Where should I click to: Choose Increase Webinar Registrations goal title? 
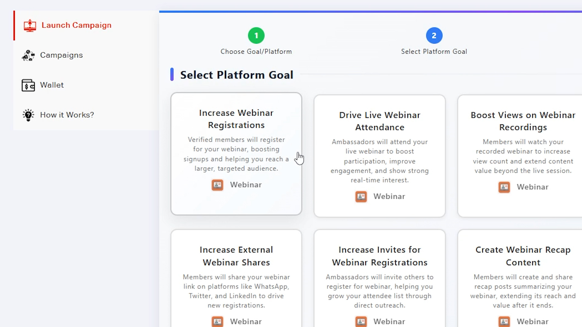click(x=236, y=119)
